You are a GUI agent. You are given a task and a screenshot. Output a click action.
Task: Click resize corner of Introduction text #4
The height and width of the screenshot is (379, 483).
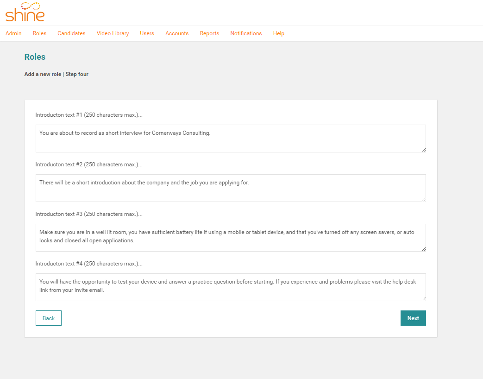423,298
